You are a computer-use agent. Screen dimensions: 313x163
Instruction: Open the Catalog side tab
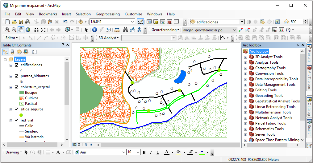pyautogui.click(x=309, y=106)
